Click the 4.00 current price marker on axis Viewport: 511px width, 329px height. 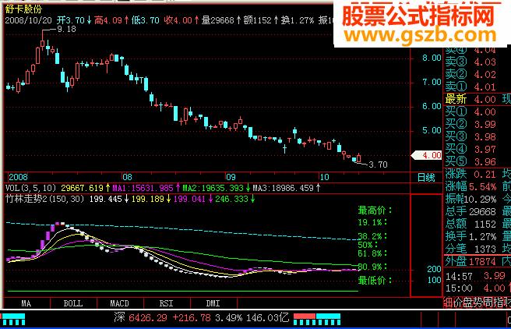(x=428, y=155)
